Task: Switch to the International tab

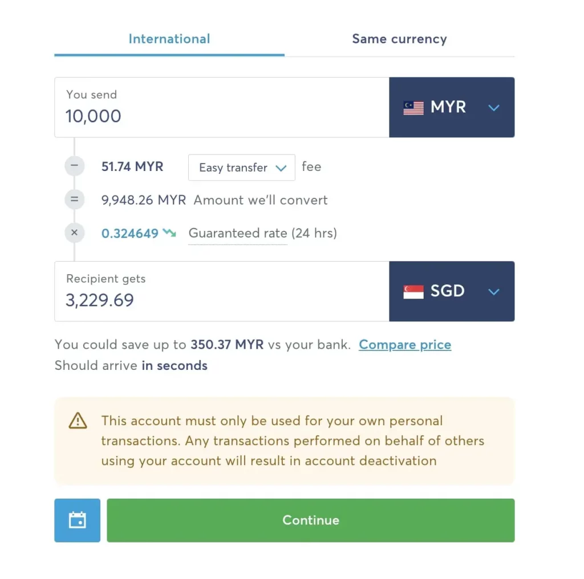Action: [169, 39]
